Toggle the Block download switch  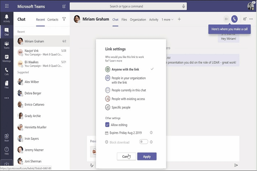pyautogui.click(x=143, y=142)
